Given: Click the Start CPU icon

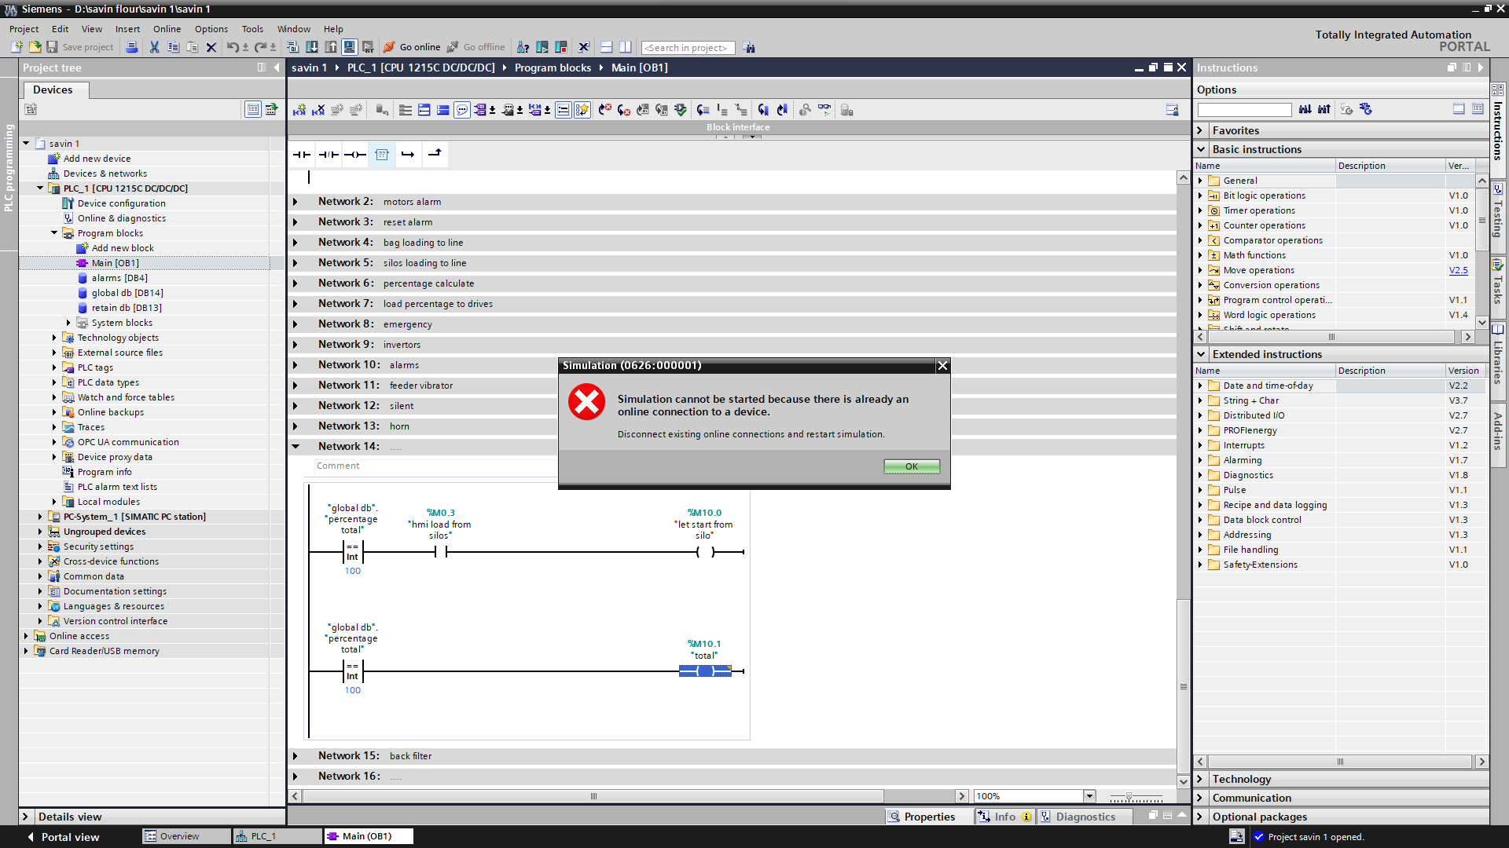Looking at the screenshot, I should pos(542,47).
